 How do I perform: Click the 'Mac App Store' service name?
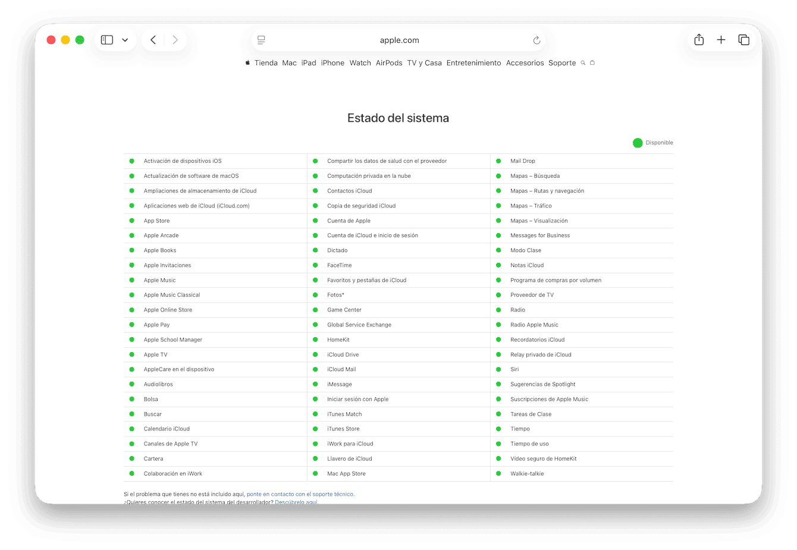[x=346, y=474]
